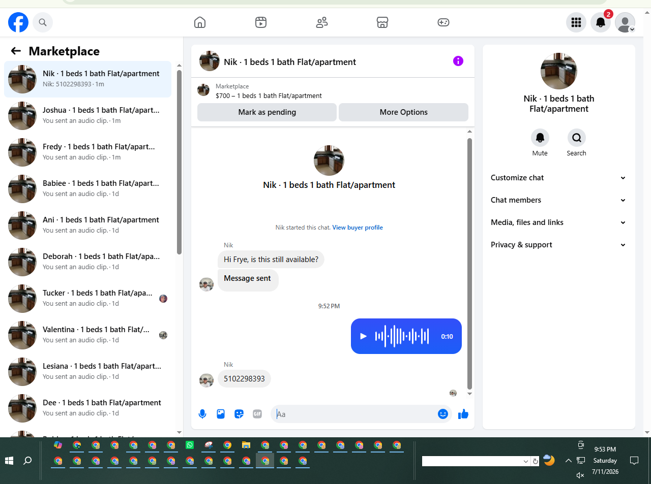Viewport: 651px width, 484px height.
Task: Click the conversation scrollbar down arrow
Action: coord(469,394)
